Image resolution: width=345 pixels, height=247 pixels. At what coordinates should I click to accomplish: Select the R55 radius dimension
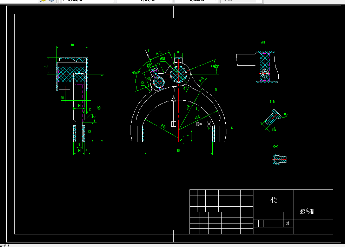click(x=197, y=118)
